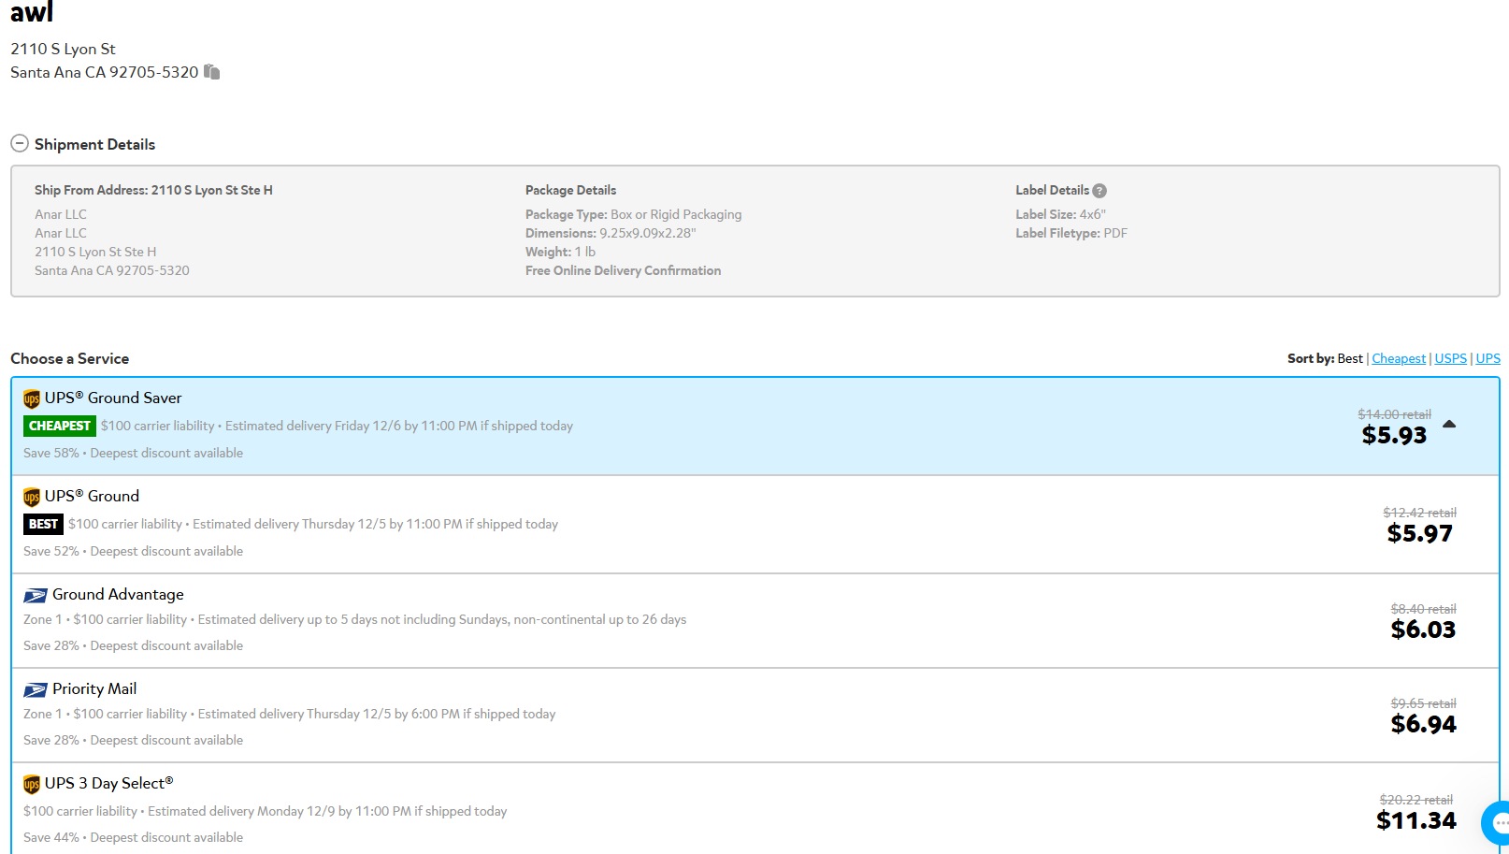Click the Label Size: 4x6" line
Screen dimensions: 1509x854
pos(1060,214)
